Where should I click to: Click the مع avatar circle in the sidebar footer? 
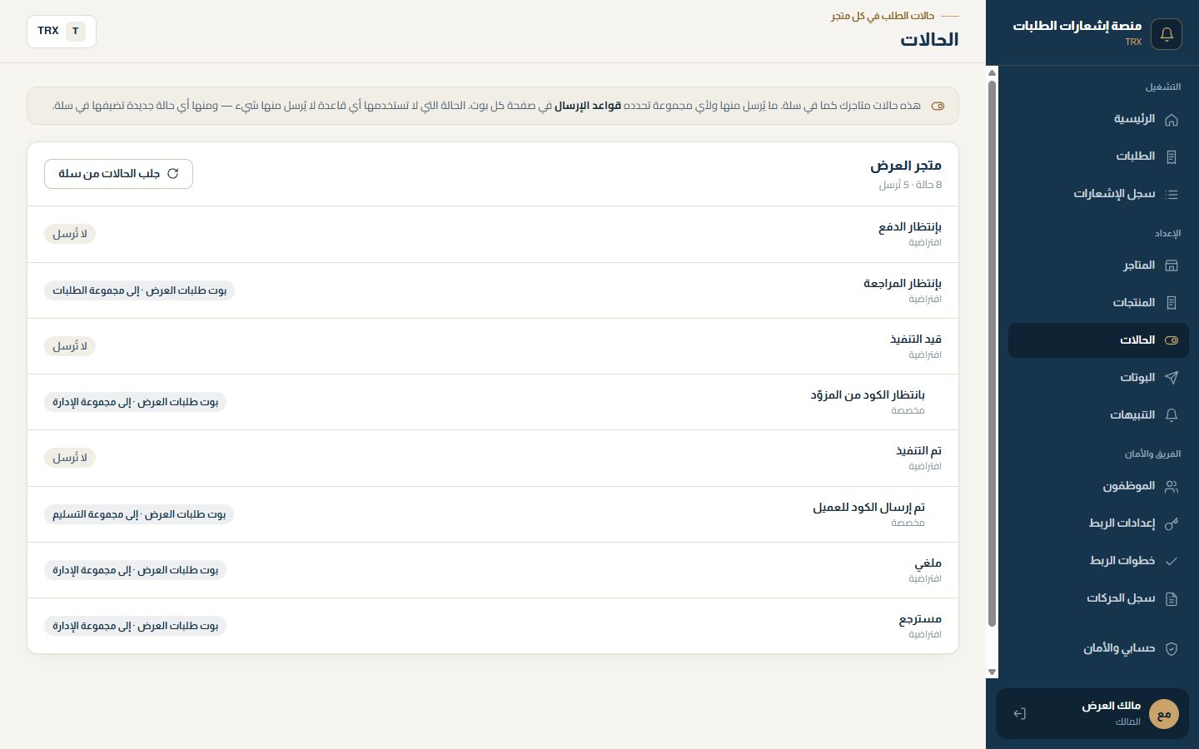coord(1164,714)
